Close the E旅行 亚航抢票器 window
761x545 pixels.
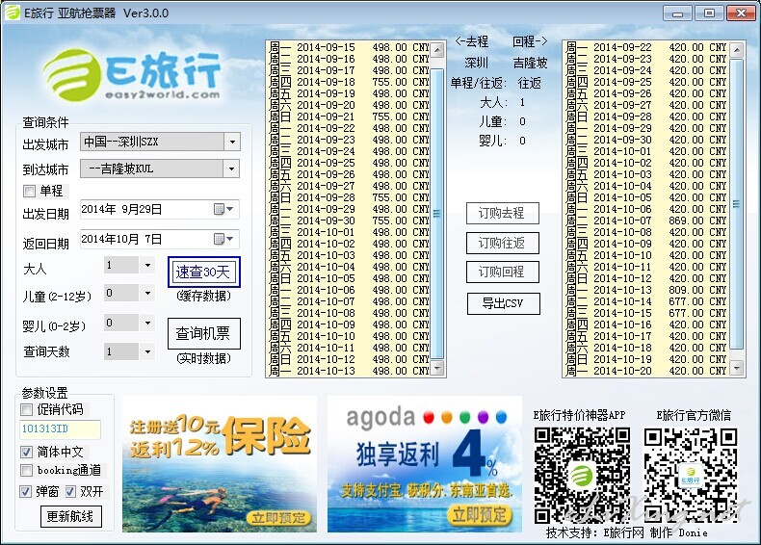pos(741,13)
